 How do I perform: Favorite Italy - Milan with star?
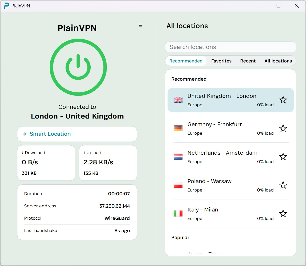pyautogui.click(x=283, y=214)
